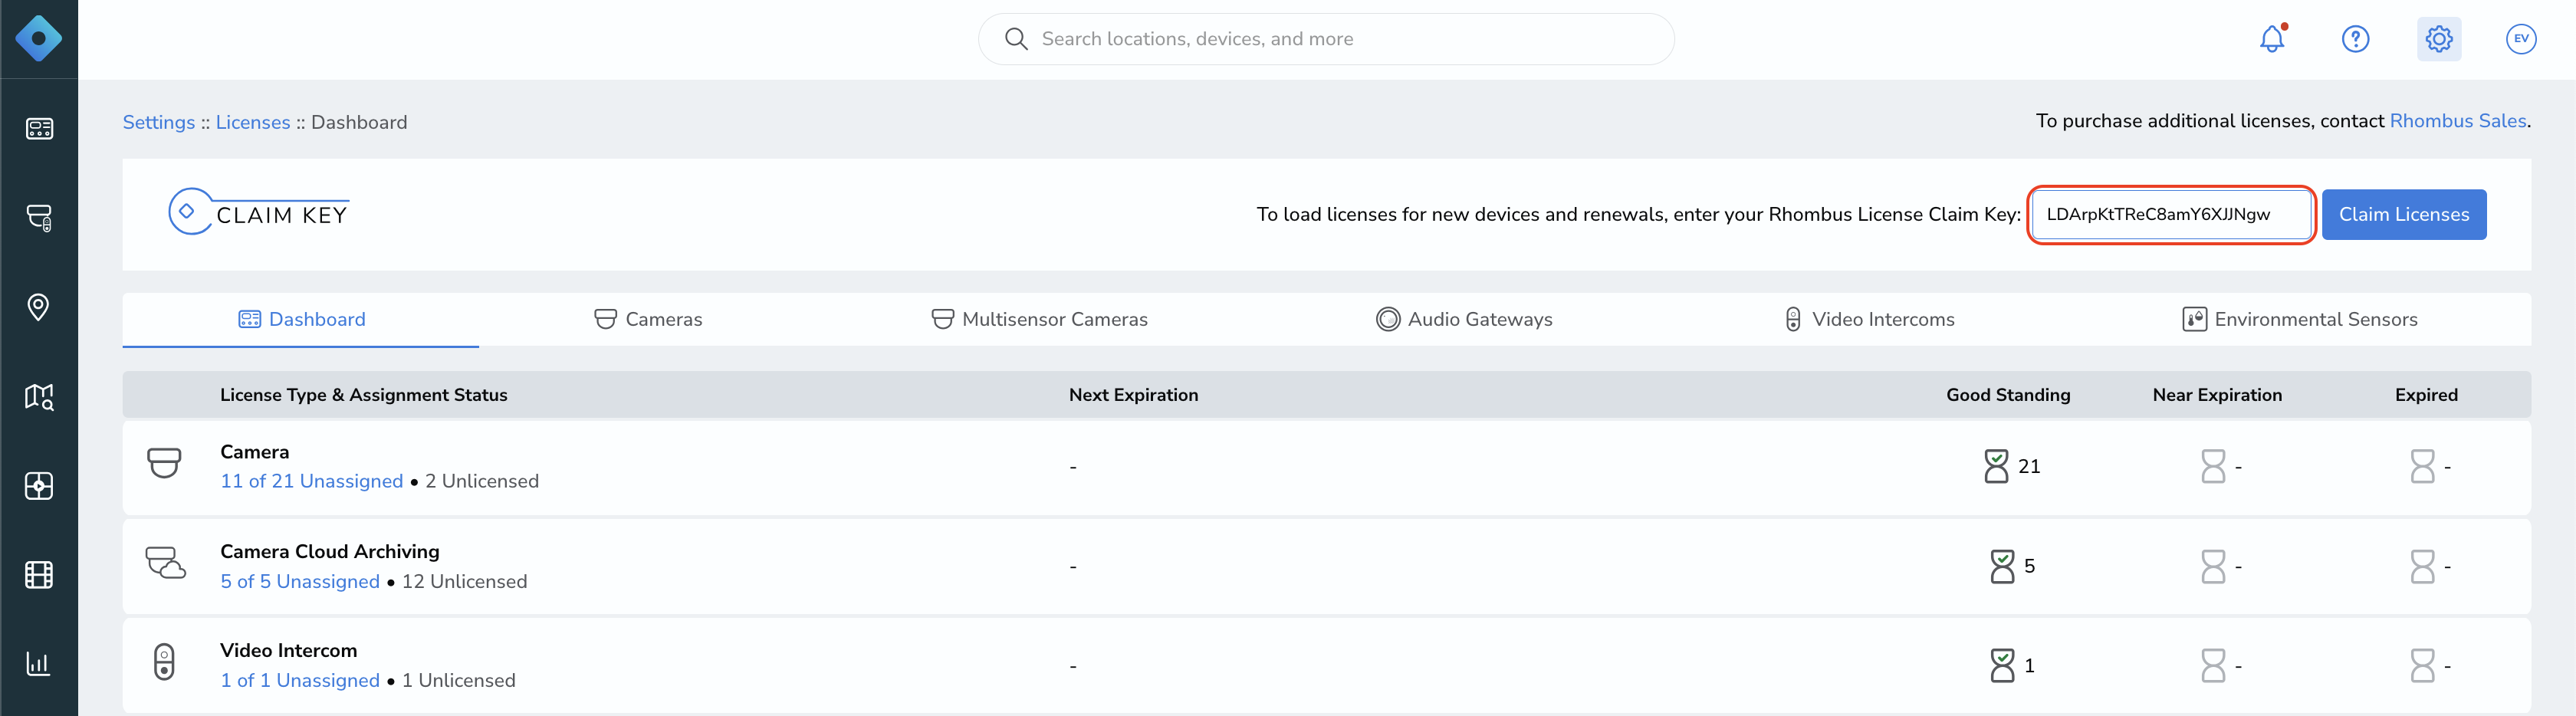Image resolution: width=2576 pixels, height=716 pixels.
Task: Open the EV user profile avatar
Action: (2521, 39)
